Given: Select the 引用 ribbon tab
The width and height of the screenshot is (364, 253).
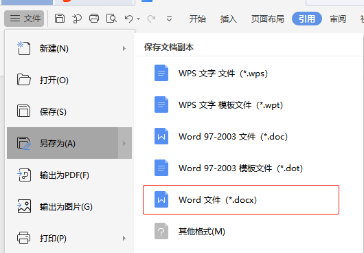Looking at the screenshot, I should (307, 19).
